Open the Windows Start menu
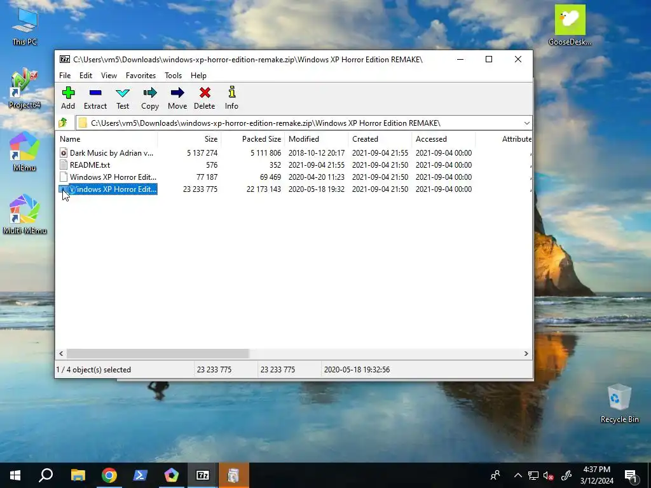 (x=15, y=475)
